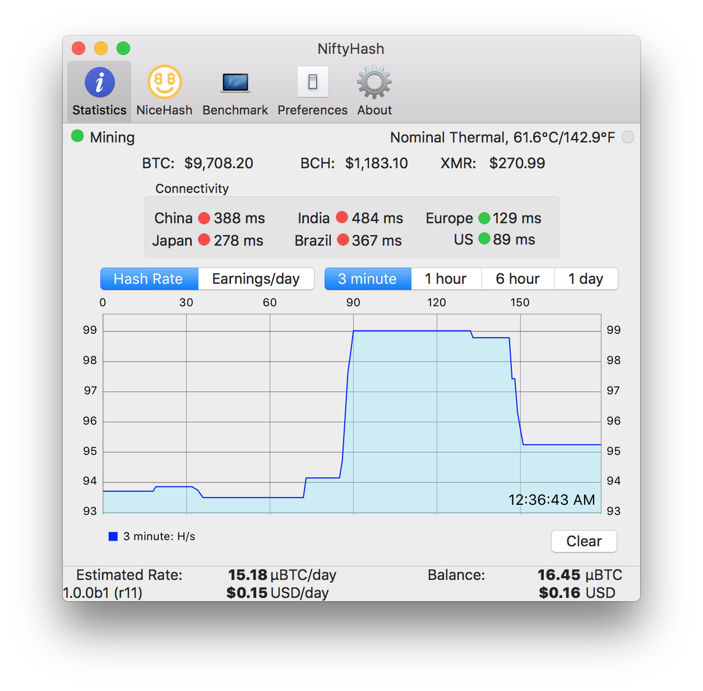Click the gray thermal status indicator

click(x=628, y=137)
